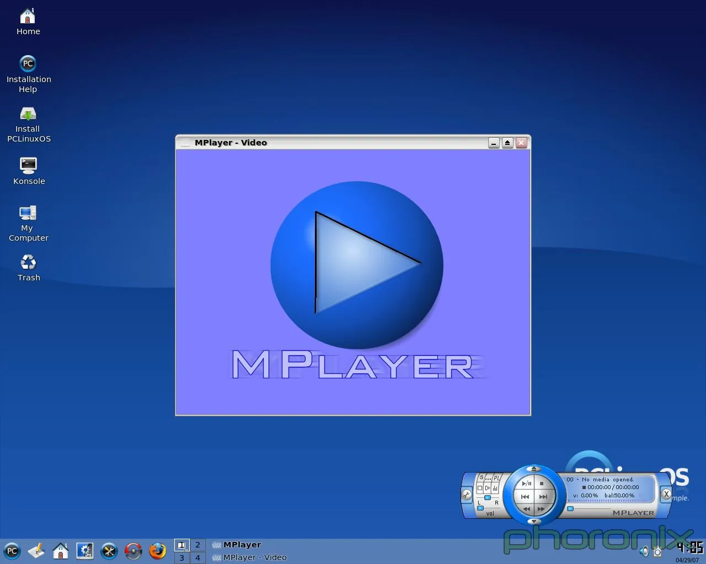Click the seek bar handle in MPlayer

(x=570, y=508)
